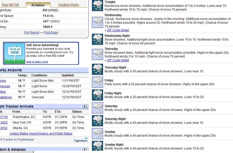
Task: Click the Sunday Night forecast icon
Action: [97, 146]
